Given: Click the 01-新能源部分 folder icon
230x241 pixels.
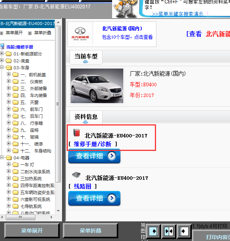Looking at the screenshot, I should (8, 54).
